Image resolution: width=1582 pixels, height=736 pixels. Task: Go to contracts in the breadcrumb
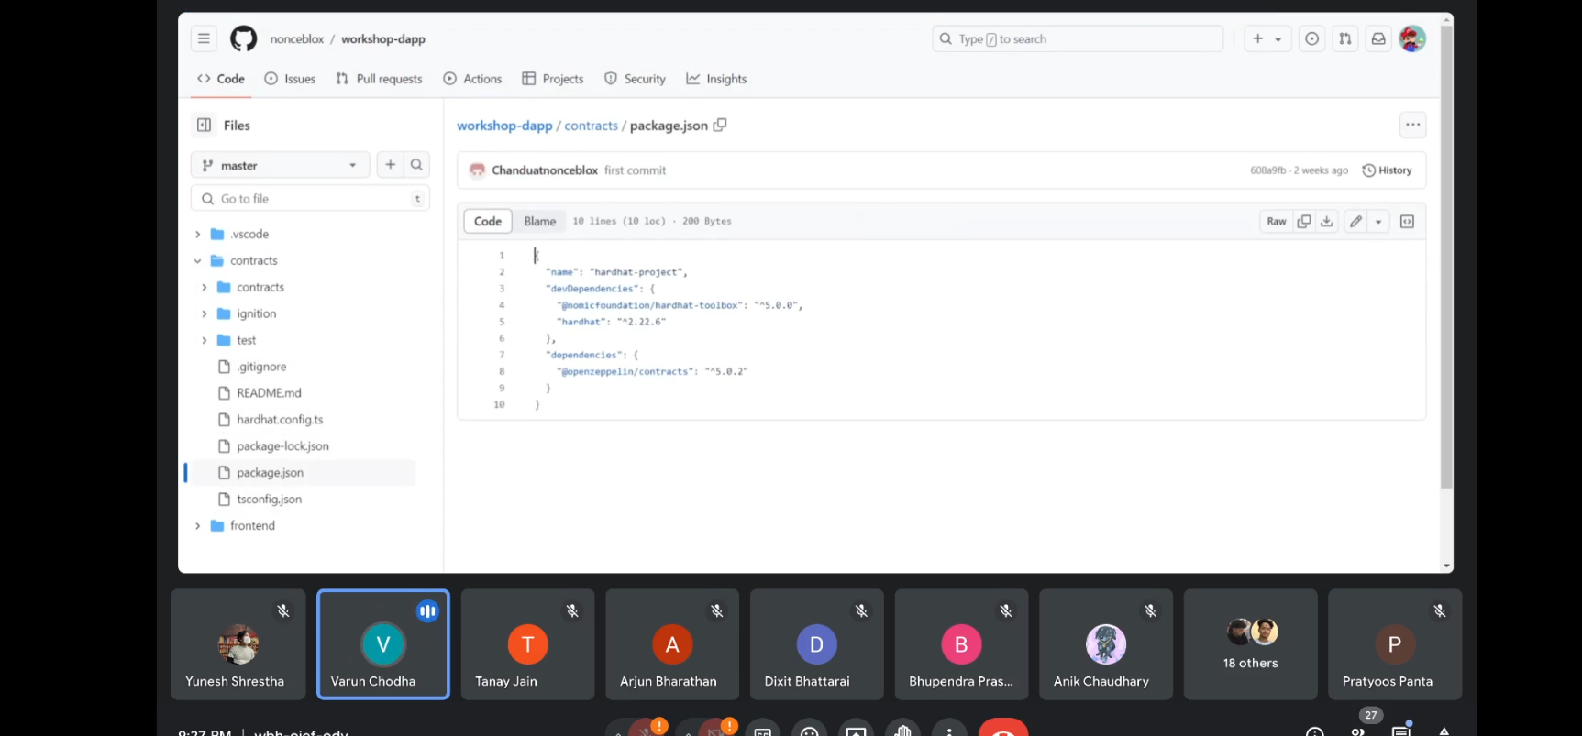coord(591,126)
